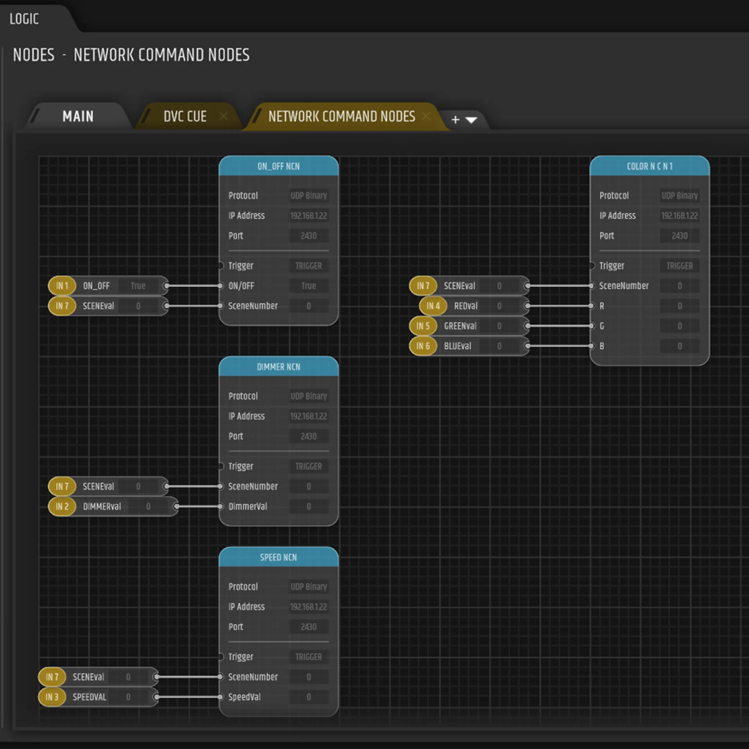Image resolution: width=749 pixels, height=749 pixels.
Task: Toggle the Trigger port circle on COLOR N C N 1
Action: (x=592, y=266)
